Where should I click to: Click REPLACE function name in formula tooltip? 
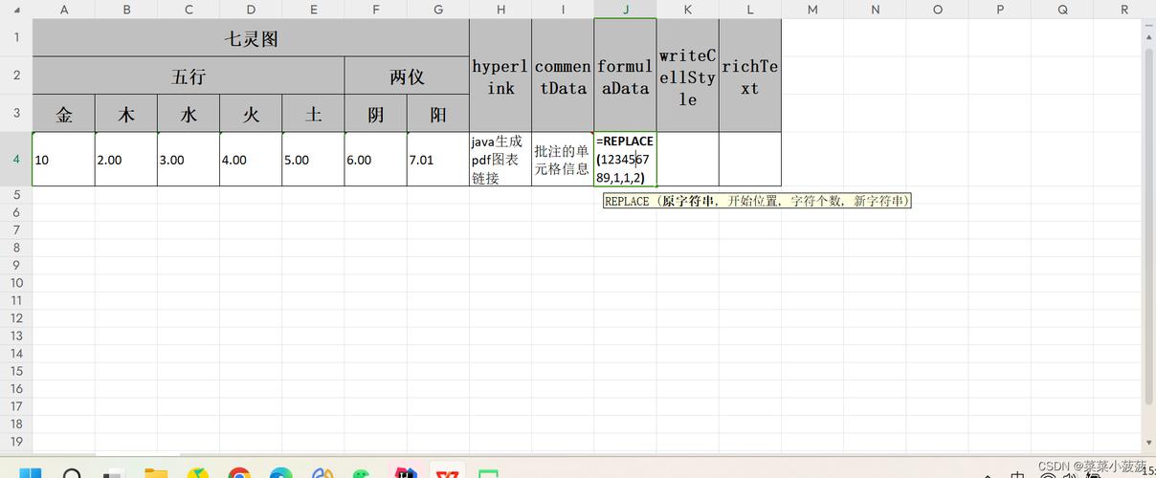(628, 201)
